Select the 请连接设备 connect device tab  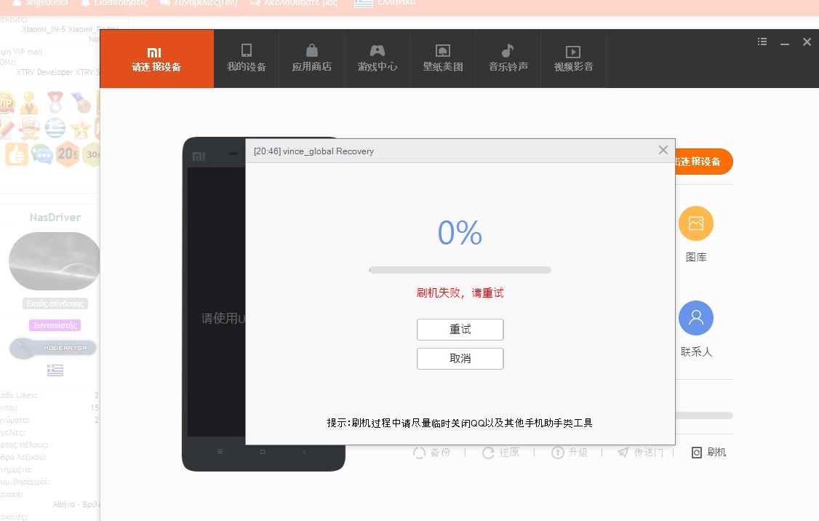156,58
